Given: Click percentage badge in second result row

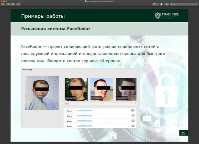Looking at the screenshot, I should (x=133, y=116).
